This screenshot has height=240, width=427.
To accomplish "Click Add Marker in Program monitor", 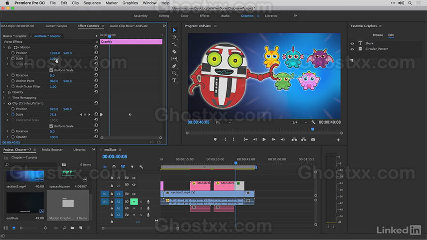I will (215, 139).
